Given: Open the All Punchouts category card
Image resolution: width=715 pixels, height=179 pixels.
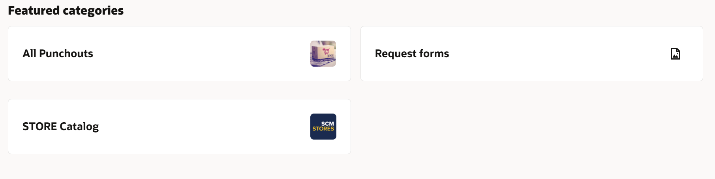Looking at the screenshot, I should click(179, 54).
